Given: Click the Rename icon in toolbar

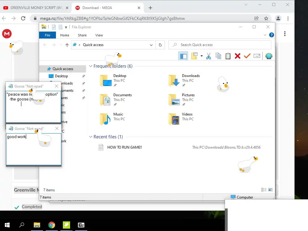Looking at the screenshot, I should (257, 56).
